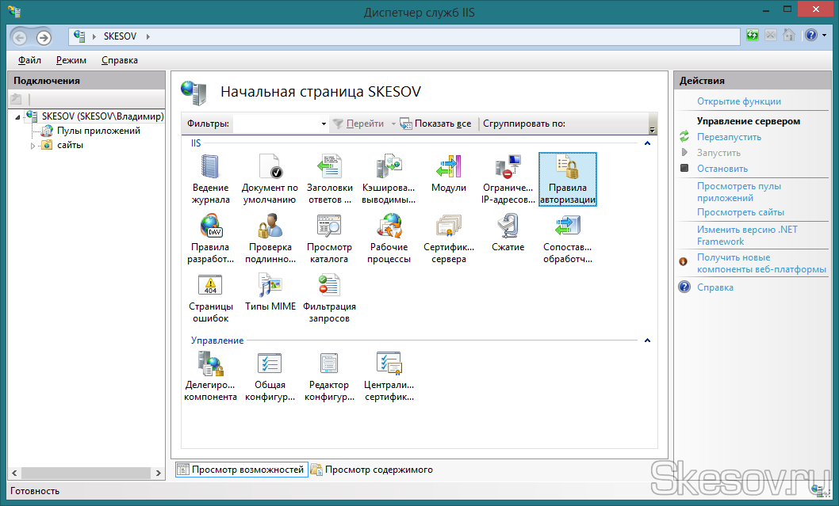
Task: Collapse the IIS group section
Action: [x=647, y=143]
